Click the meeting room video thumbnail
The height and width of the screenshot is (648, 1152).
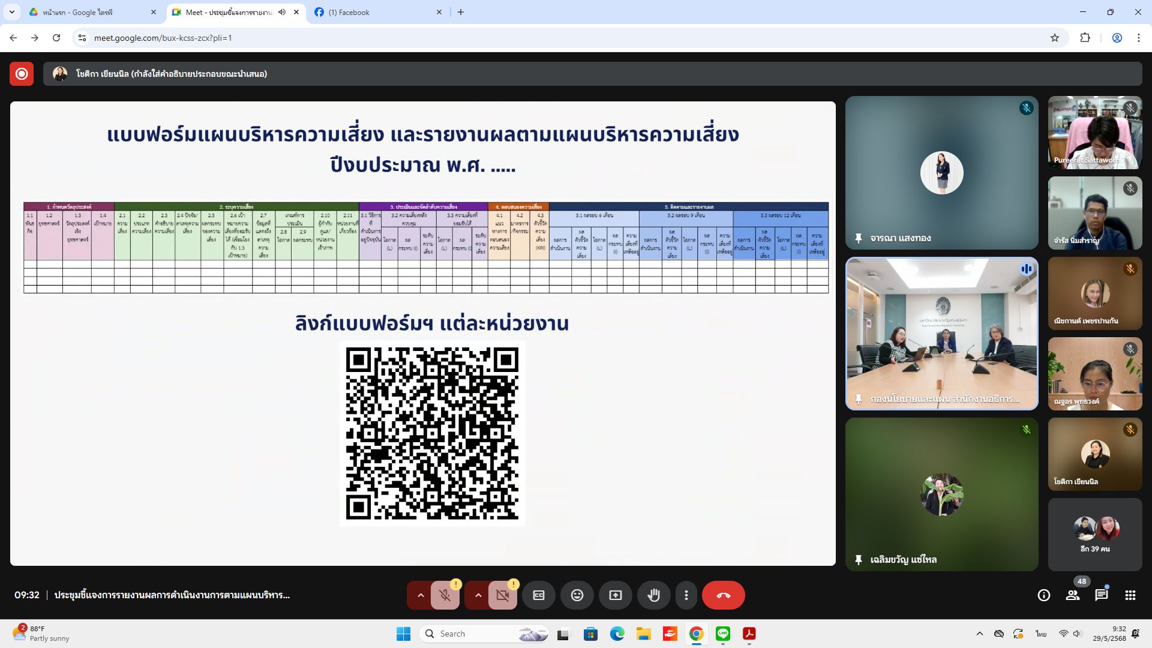tap(941, 334)
